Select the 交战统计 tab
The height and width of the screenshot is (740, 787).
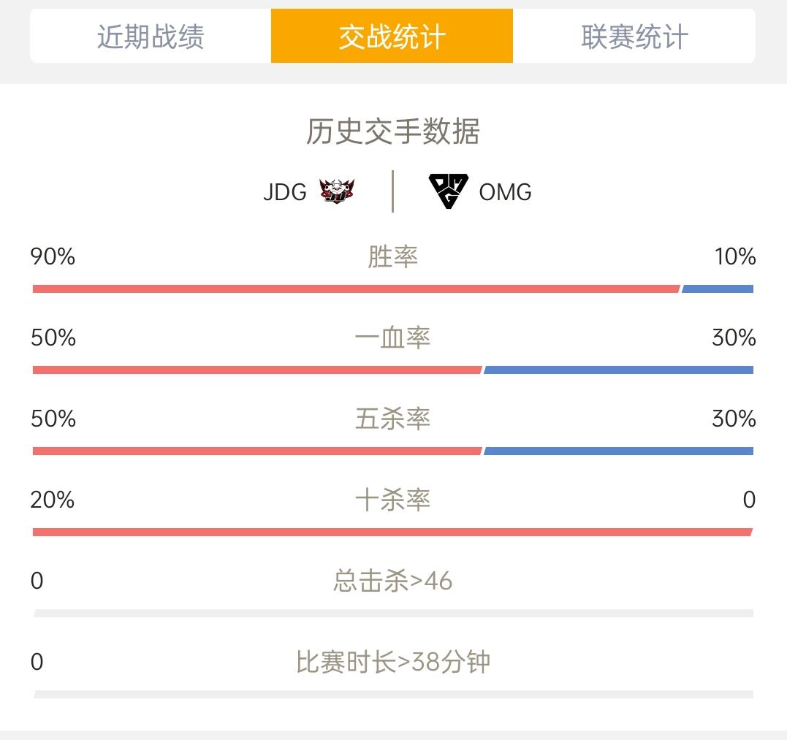coord(392,36)
